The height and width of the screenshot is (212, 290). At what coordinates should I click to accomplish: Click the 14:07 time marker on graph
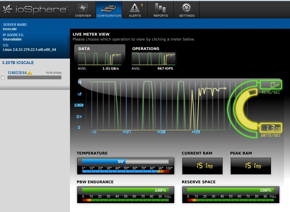coord(127,132)
